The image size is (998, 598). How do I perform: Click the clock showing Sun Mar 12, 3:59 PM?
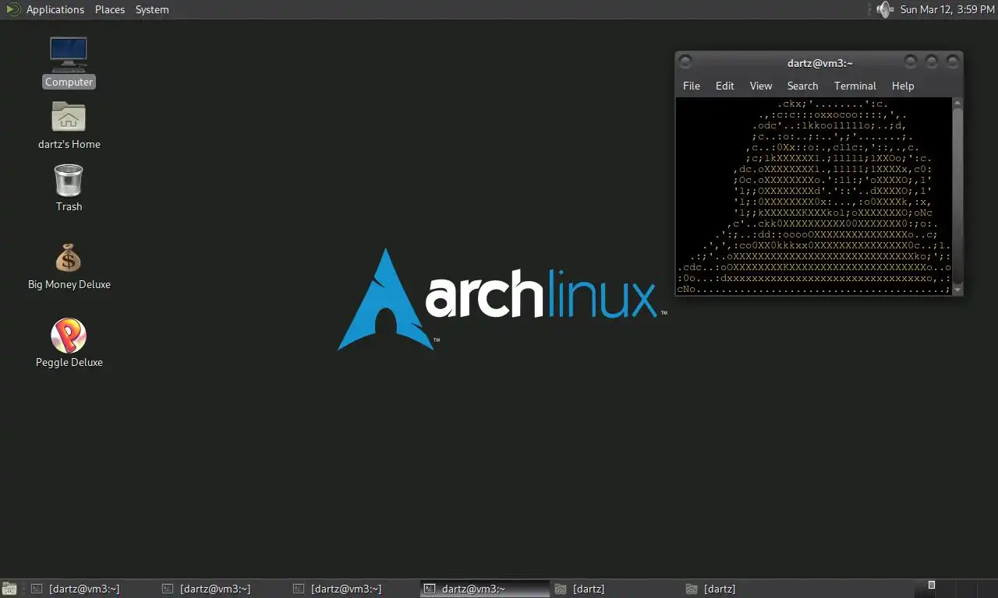(947, 9)
